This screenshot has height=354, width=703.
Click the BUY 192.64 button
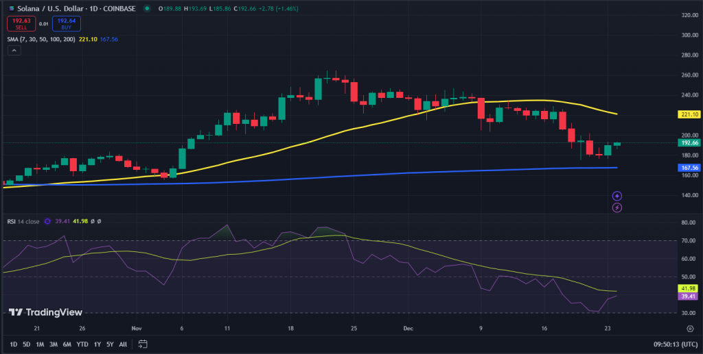point(67,23)
